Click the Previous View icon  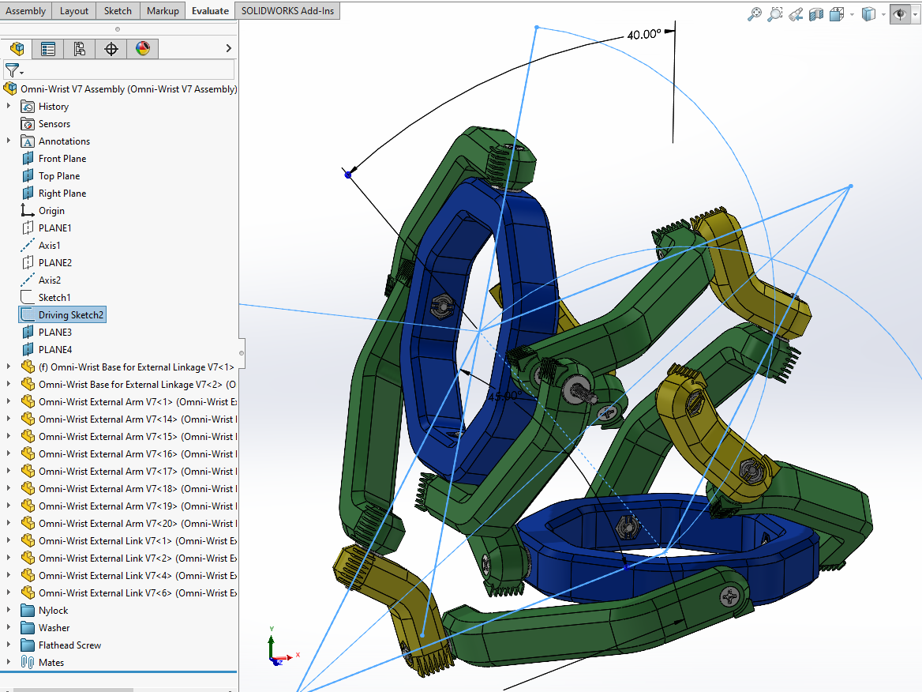point(796,13)
